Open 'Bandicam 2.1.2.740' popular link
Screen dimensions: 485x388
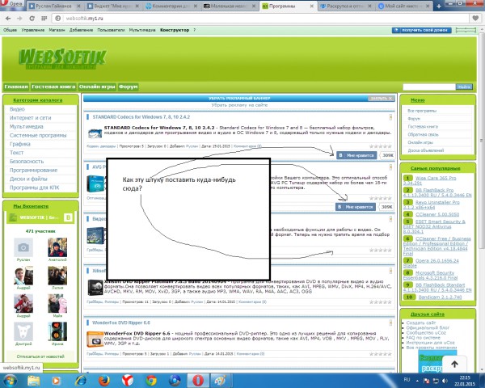click(440, 297)
